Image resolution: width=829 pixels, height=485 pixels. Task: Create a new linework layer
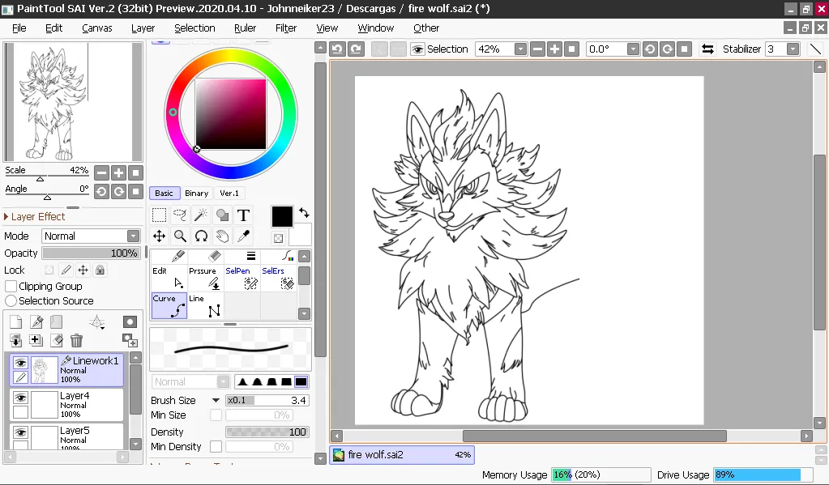pyautogui.click(x=36, y=321)
